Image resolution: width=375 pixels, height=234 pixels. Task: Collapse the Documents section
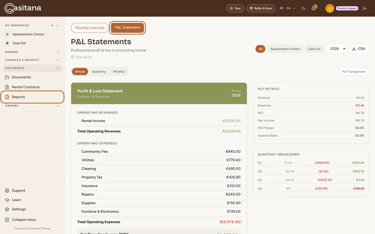click(x=32, y=68)
